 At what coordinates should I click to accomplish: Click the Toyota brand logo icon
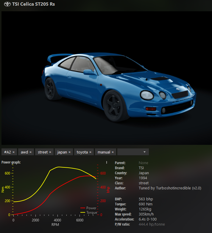[7, 4]
